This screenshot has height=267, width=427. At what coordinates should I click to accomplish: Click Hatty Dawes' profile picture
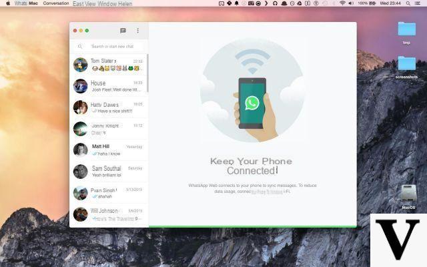80,107
